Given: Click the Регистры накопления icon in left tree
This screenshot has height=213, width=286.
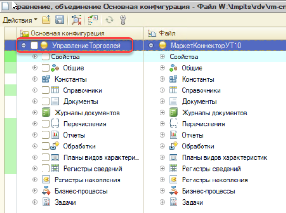Looking at the screenshot, I should pos(46,180).
